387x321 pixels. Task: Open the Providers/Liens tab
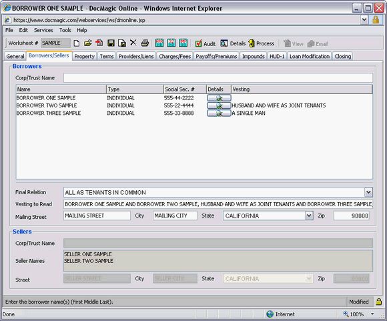[x=136, y=57]
